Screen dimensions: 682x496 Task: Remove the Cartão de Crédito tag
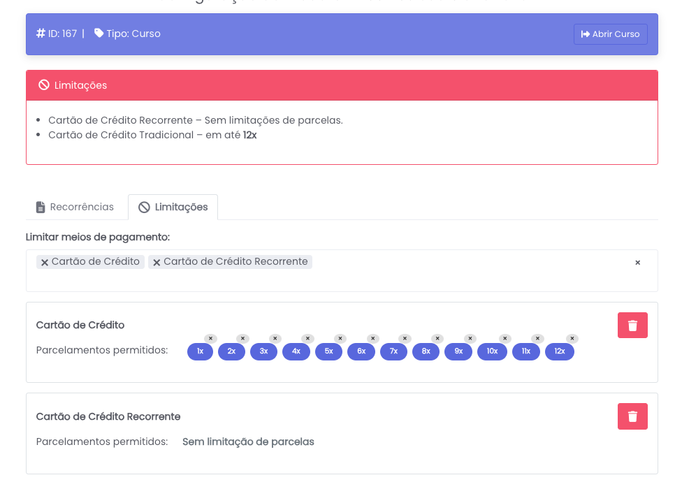click(x=45, y=263)
